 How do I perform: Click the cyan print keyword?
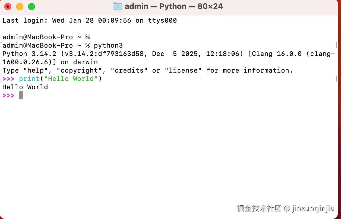(x=29, y=79)
